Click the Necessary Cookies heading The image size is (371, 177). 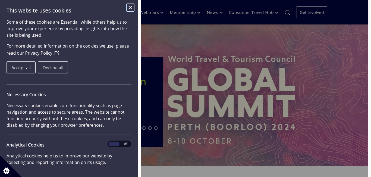pyautogui.click(x=26, y=95)
